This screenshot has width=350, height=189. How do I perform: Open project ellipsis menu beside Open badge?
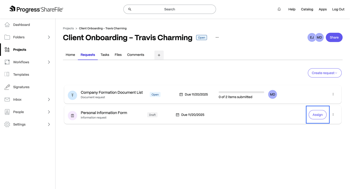217,37
